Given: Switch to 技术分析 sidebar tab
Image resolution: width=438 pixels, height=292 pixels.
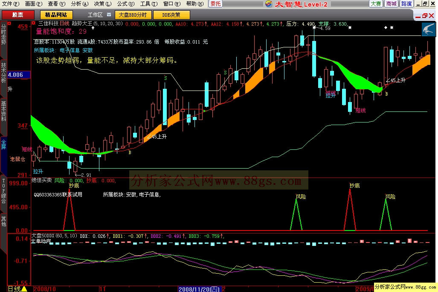Looking at the screenshot, I should pos(3,73).
